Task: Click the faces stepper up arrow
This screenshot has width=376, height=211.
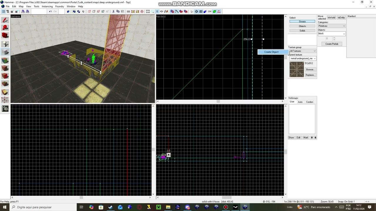Action: (334, 38)
